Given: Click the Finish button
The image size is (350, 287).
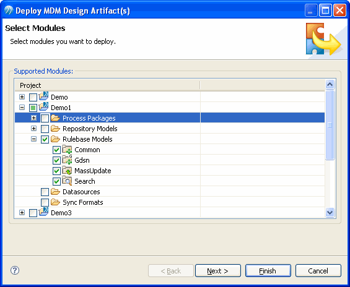Looking at the screenshot, I should (x=268, y=271).
